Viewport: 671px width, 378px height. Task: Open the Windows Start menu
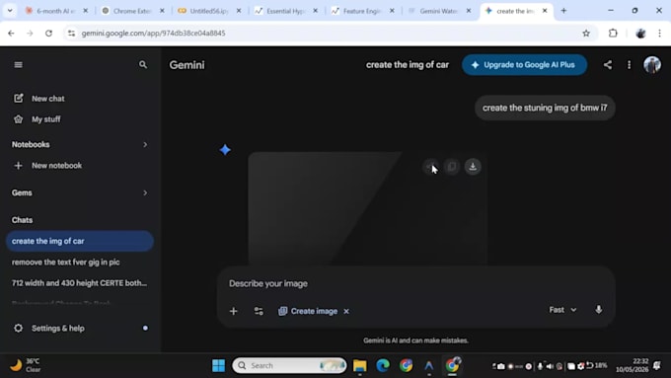(x=219, y=365)
